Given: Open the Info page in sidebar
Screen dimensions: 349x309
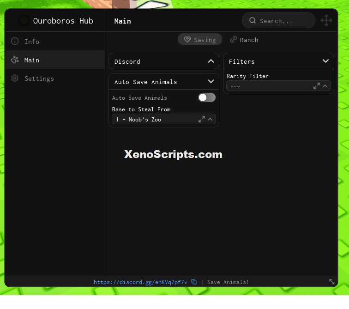Looking at the screenshot, I should click(55, 42).
